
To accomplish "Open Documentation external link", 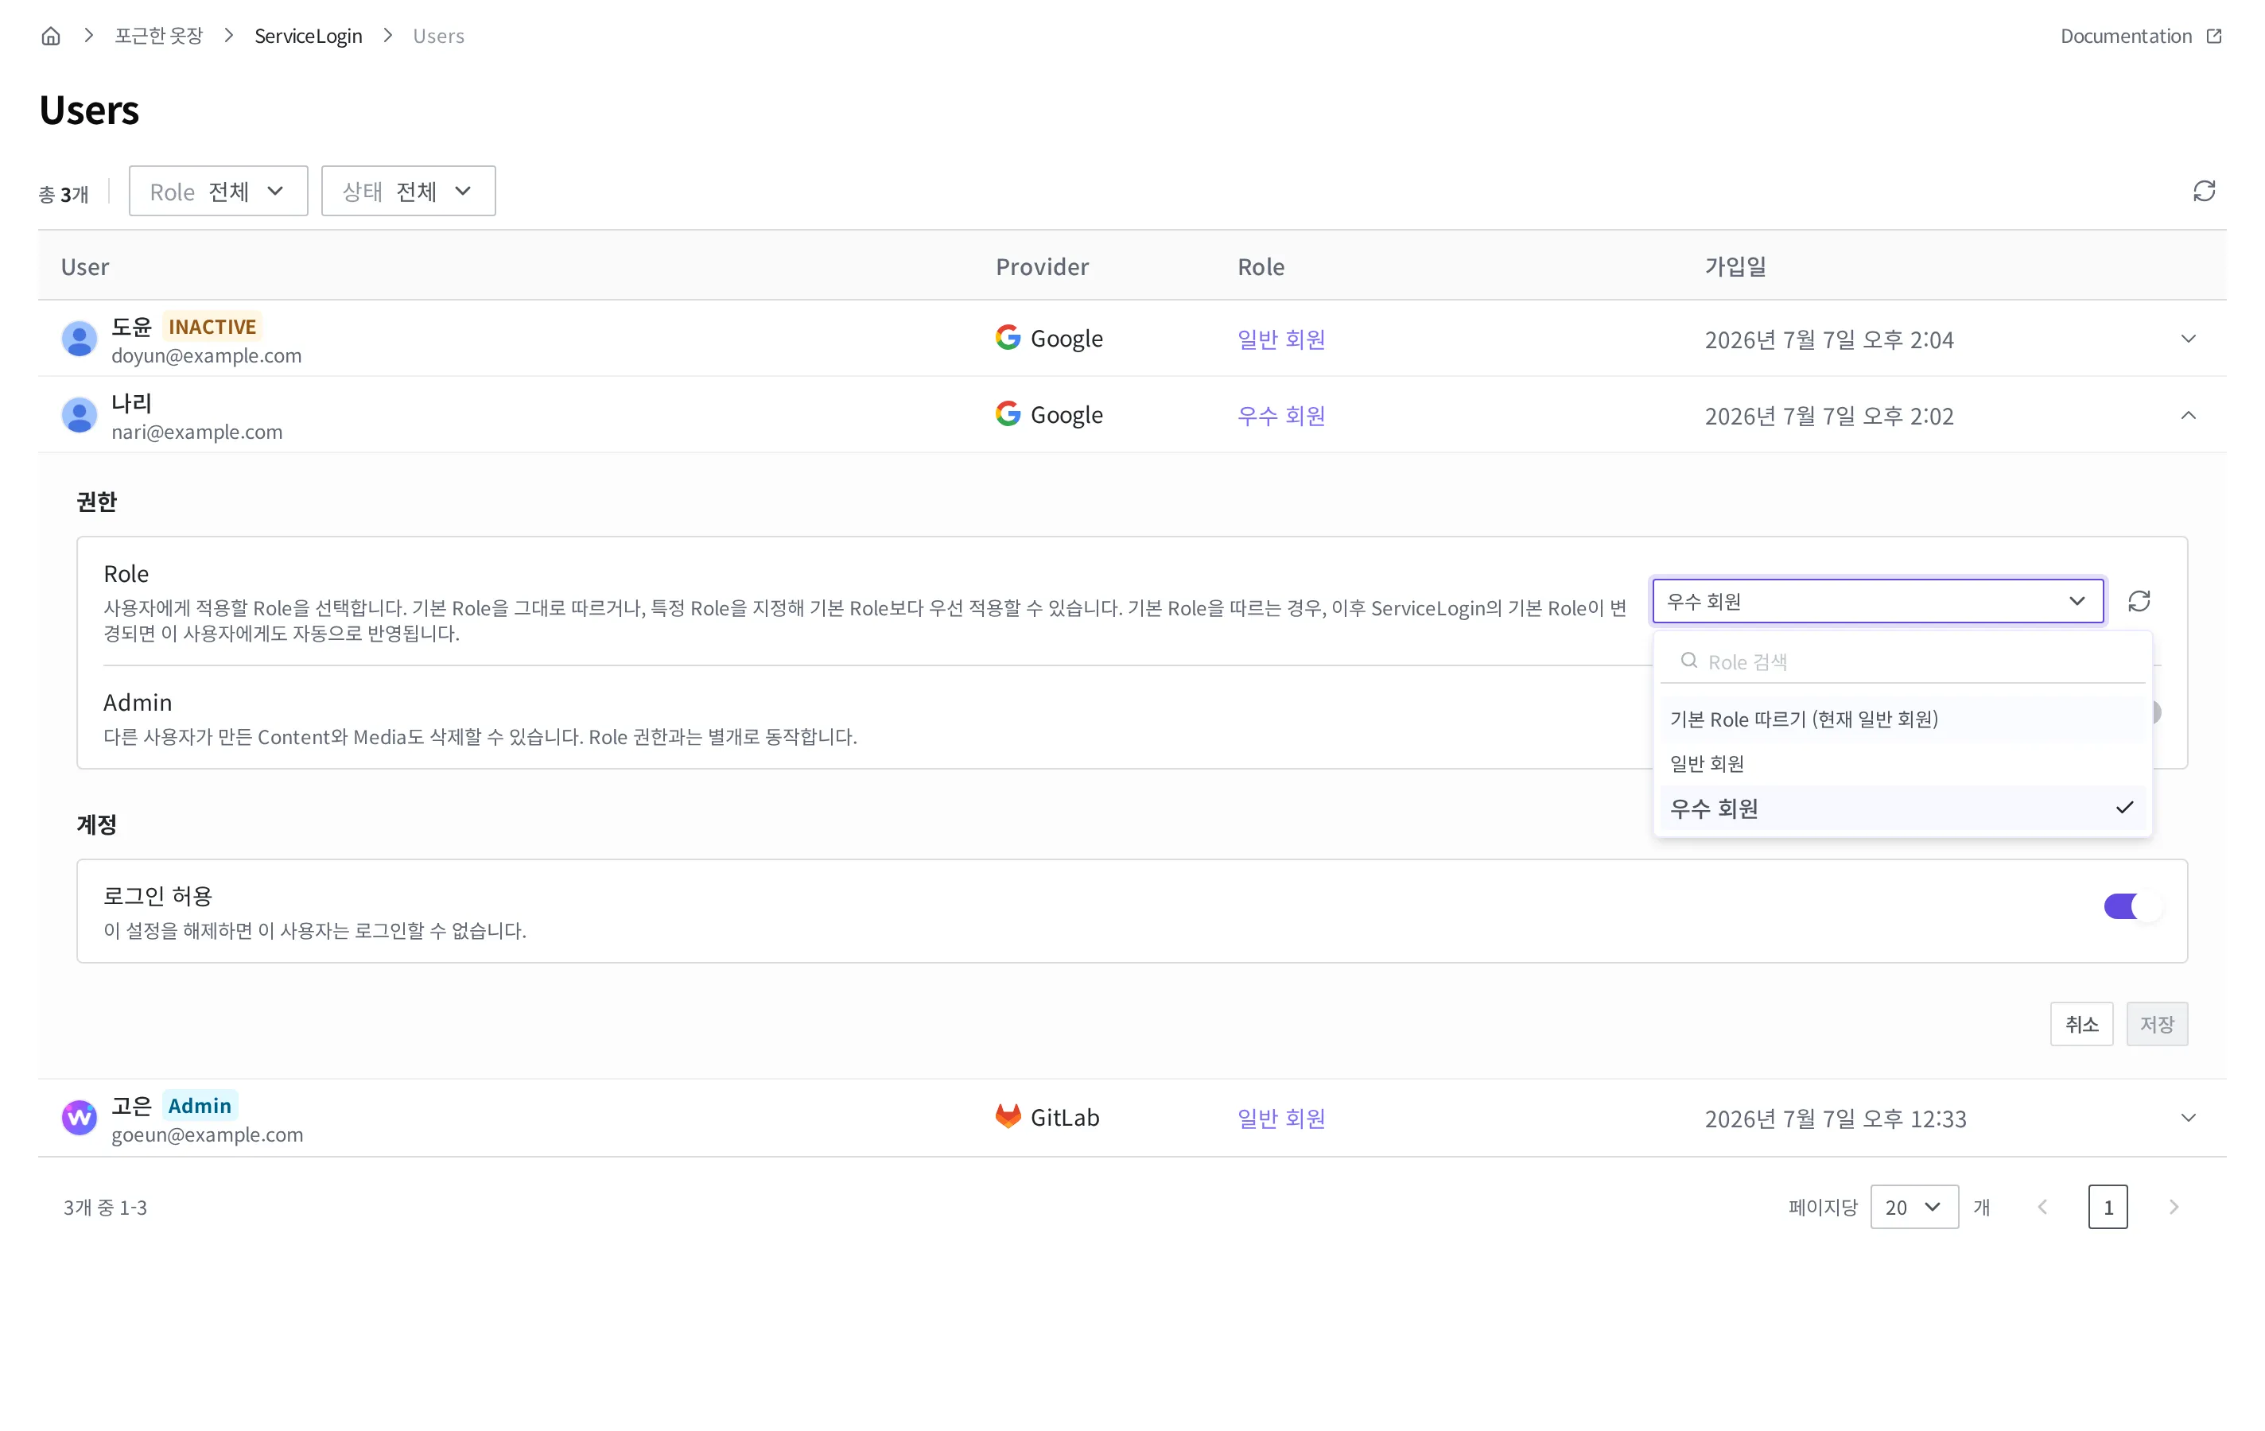I will [x=2141, y=36].
